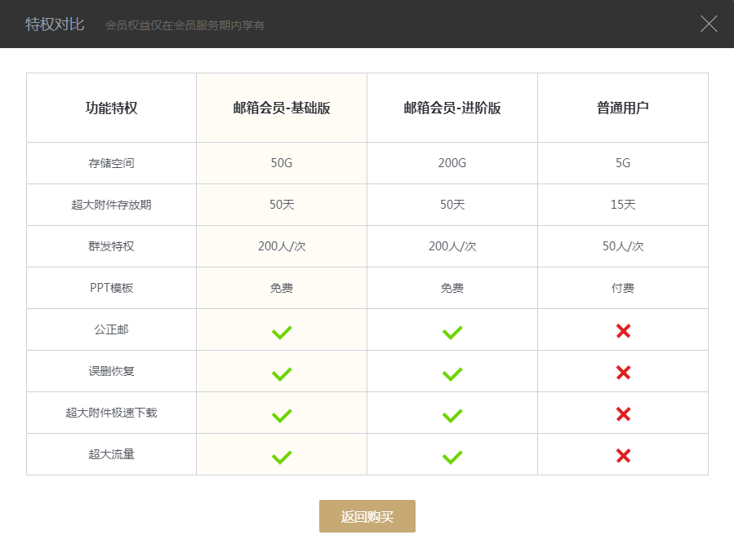Click the 功能特权 header cell
This screenshot has width=734, height=548.
click(x=111, y=108)
